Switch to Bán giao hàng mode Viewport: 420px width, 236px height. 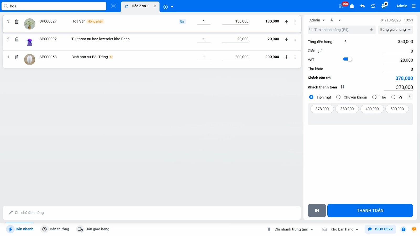click(x=93, y=229)
